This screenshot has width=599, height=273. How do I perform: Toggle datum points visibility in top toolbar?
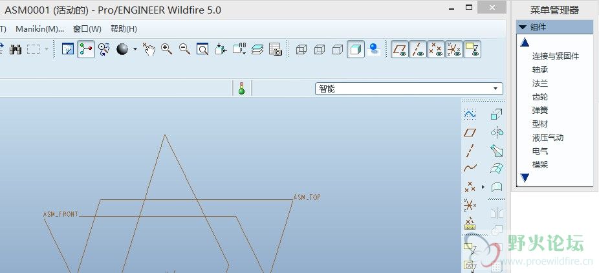[436, 49]
